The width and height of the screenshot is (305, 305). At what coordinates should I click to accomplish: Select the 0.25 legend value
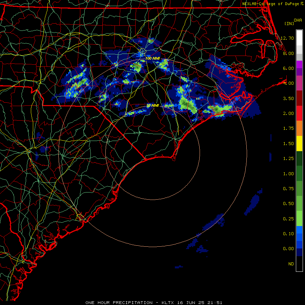coord(288,219)
